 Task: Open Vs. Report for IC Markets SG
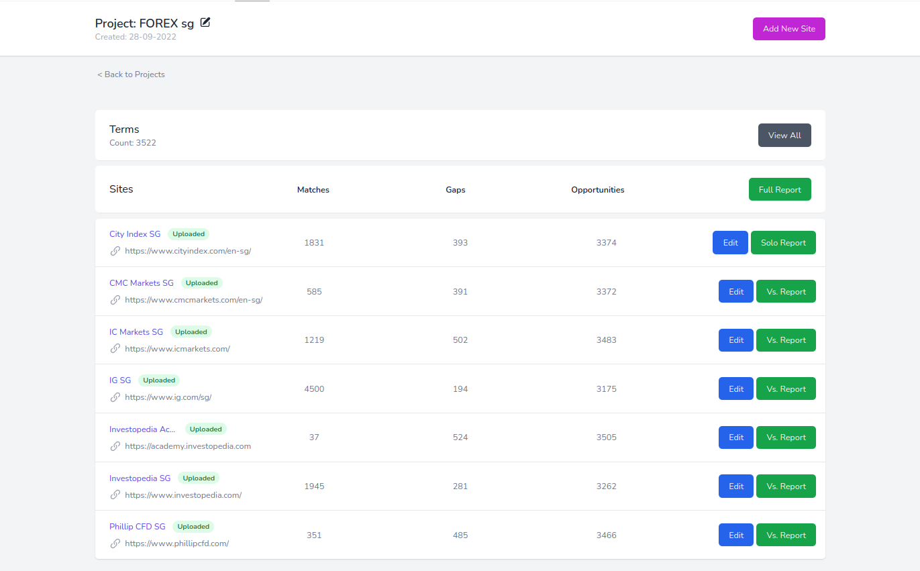(x=786, y=340)
